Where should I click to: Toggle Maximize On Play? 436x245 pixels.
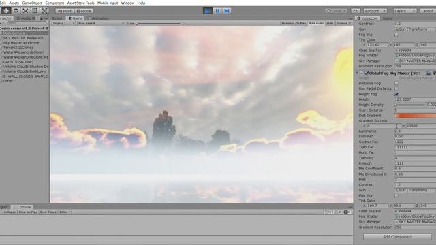(x=294, y=24)
